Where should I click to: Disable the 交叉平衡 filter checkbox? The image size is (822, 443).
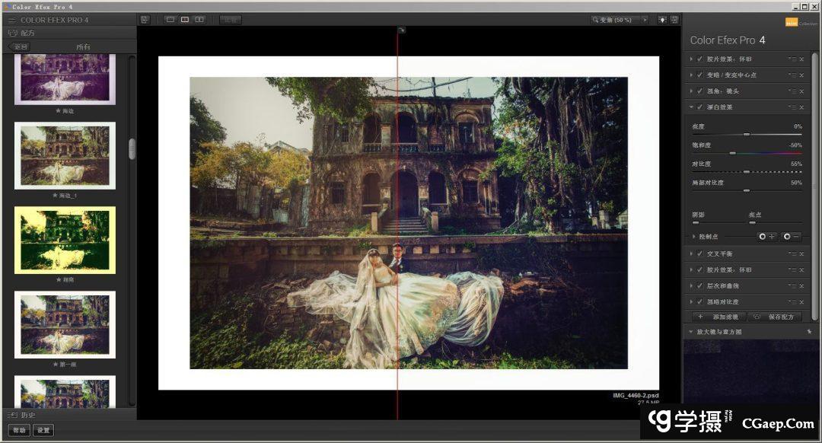click(699, 254)
